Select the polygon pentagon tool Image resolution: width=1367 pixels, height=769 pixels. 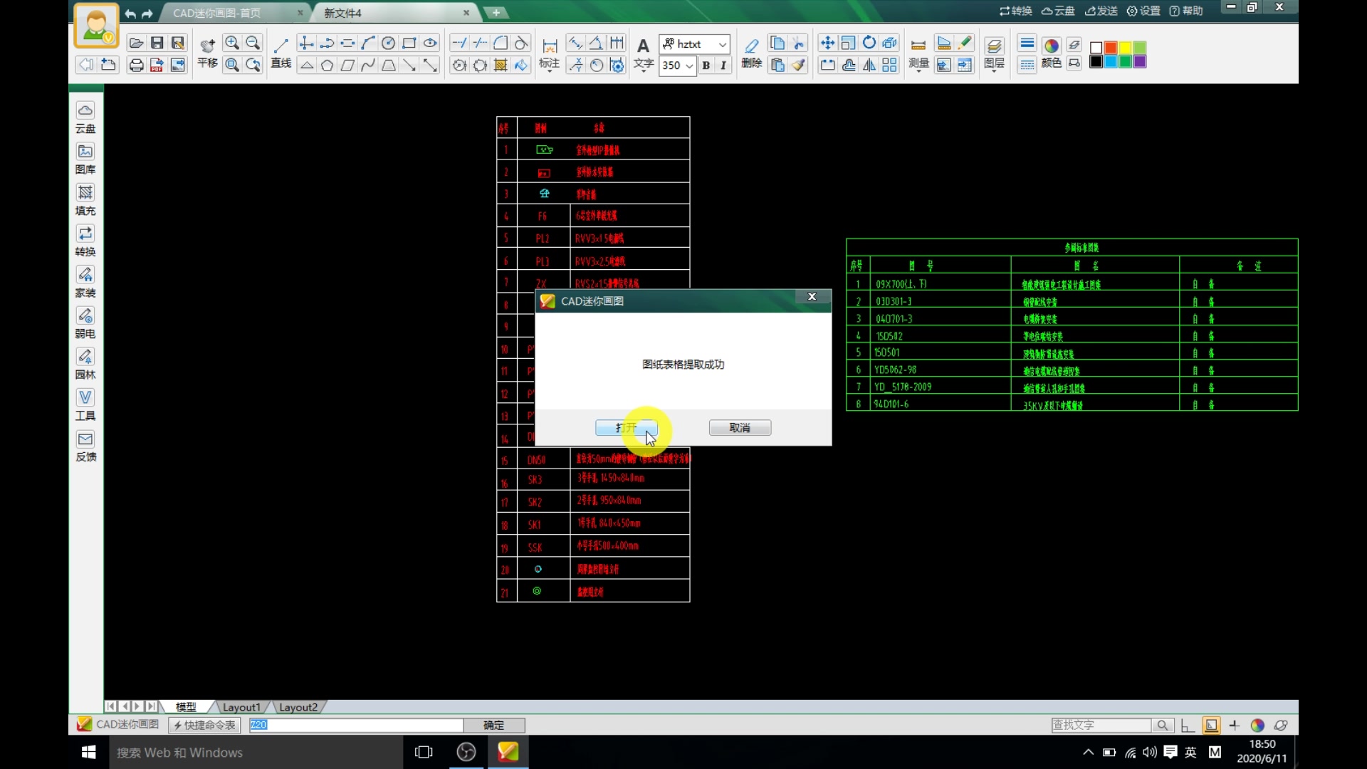point(327,66)
